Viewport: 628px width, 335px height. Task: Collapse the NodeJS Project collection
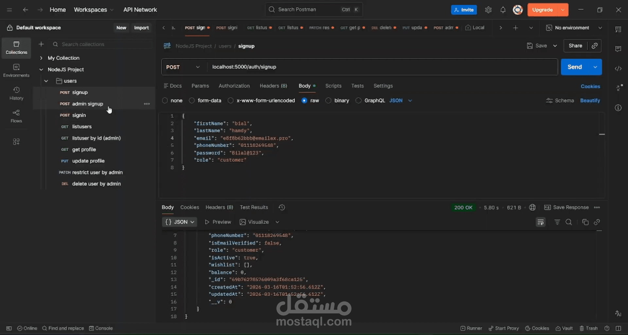coord(41,70)
